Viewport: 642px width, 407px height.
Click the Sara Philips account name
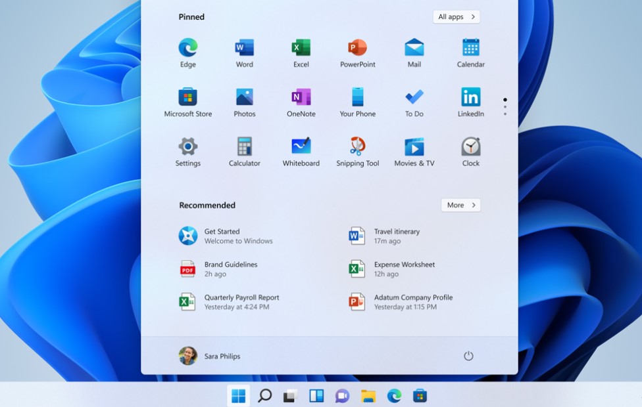click(222, 356)
